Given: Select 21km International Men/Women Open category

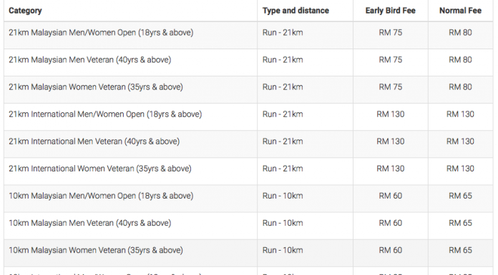Looking at the screenshot, I should (105, 114).
